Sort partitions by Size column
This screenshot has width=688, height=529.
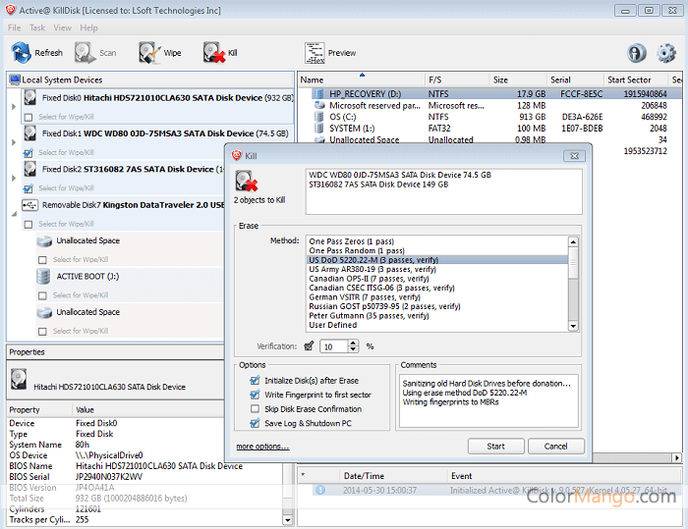pyautogui.click(x=518, y=79)
